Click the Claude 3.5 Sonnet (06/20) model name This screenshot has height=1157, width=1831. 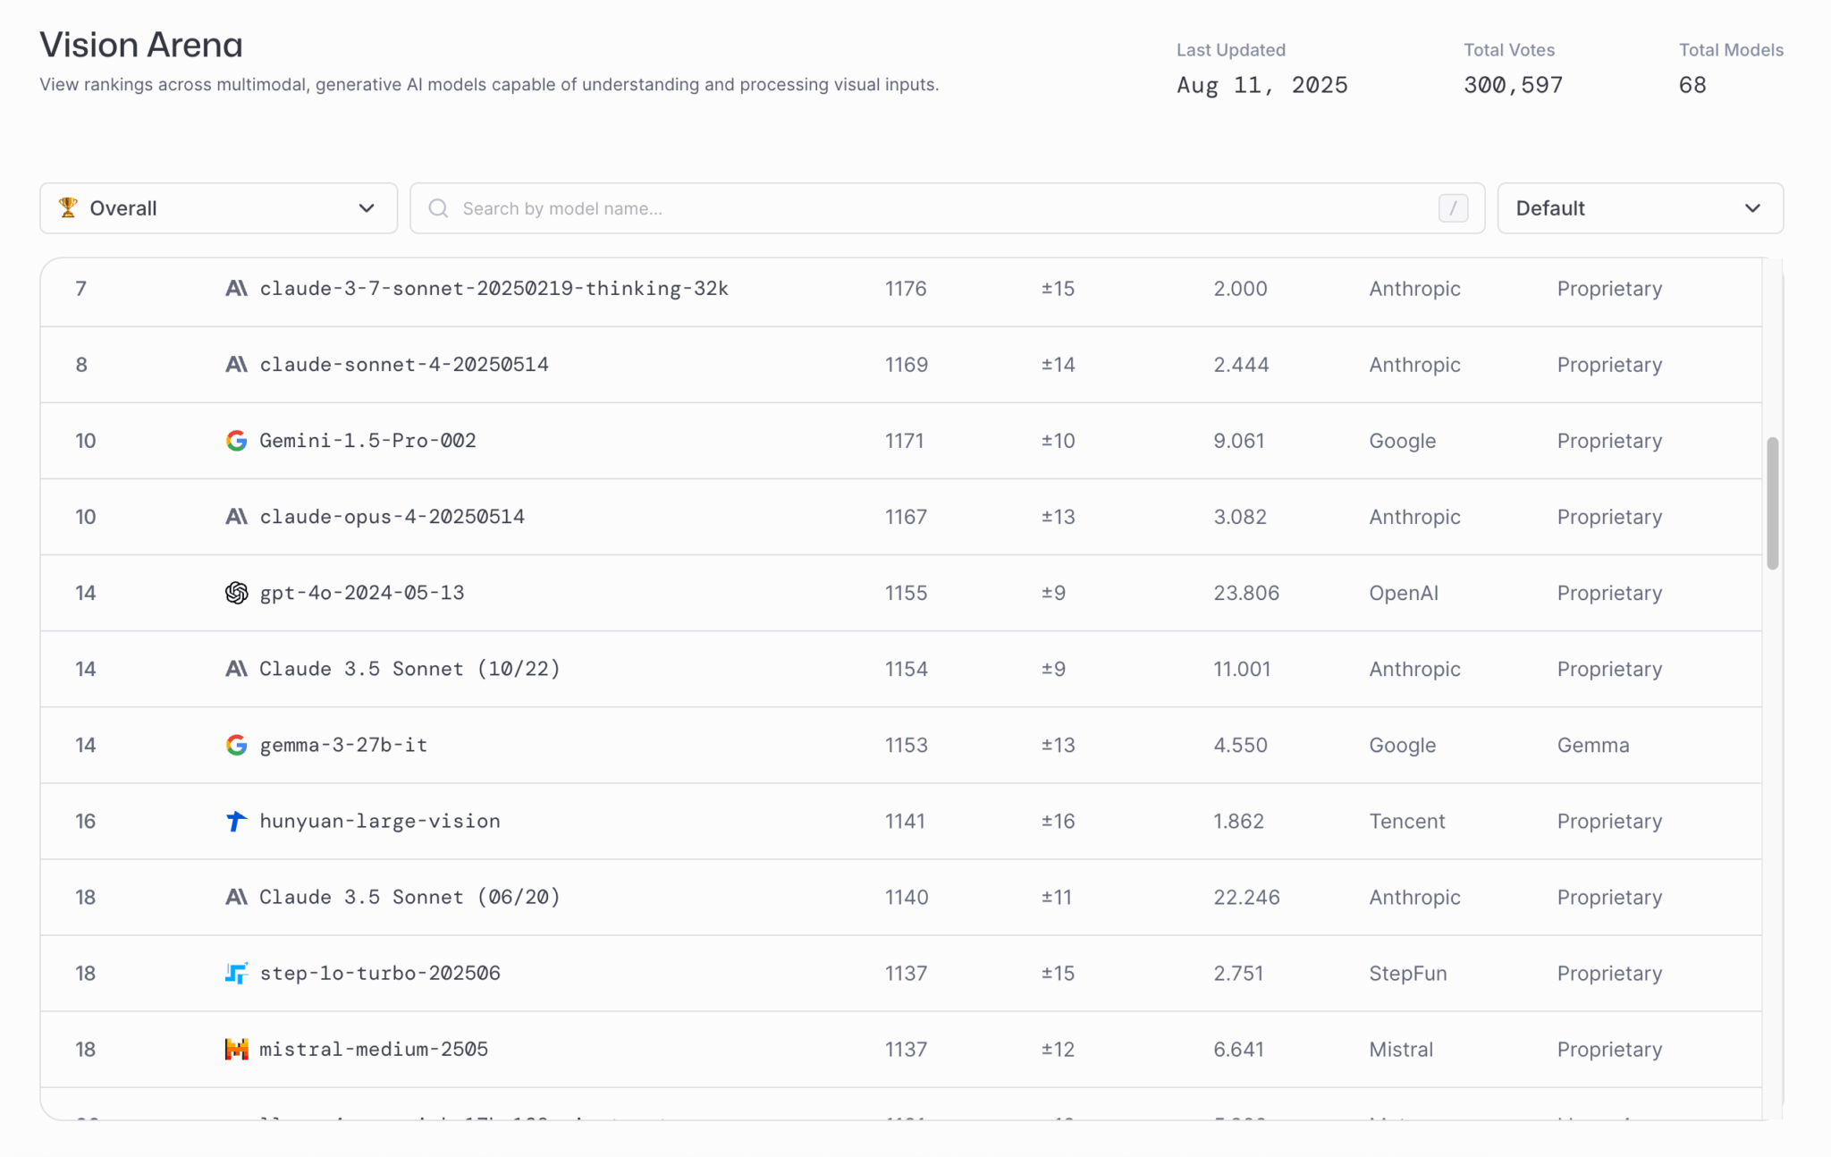[x=409, y=897]
